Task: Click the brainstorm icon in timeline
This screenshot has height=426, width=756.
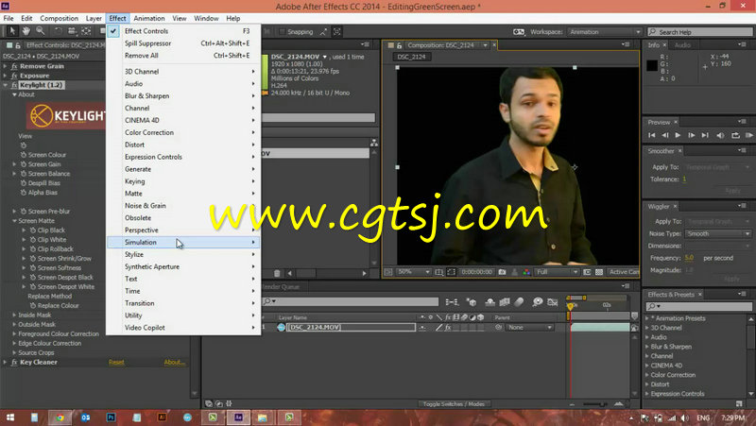Action: [x=537, y=302]
